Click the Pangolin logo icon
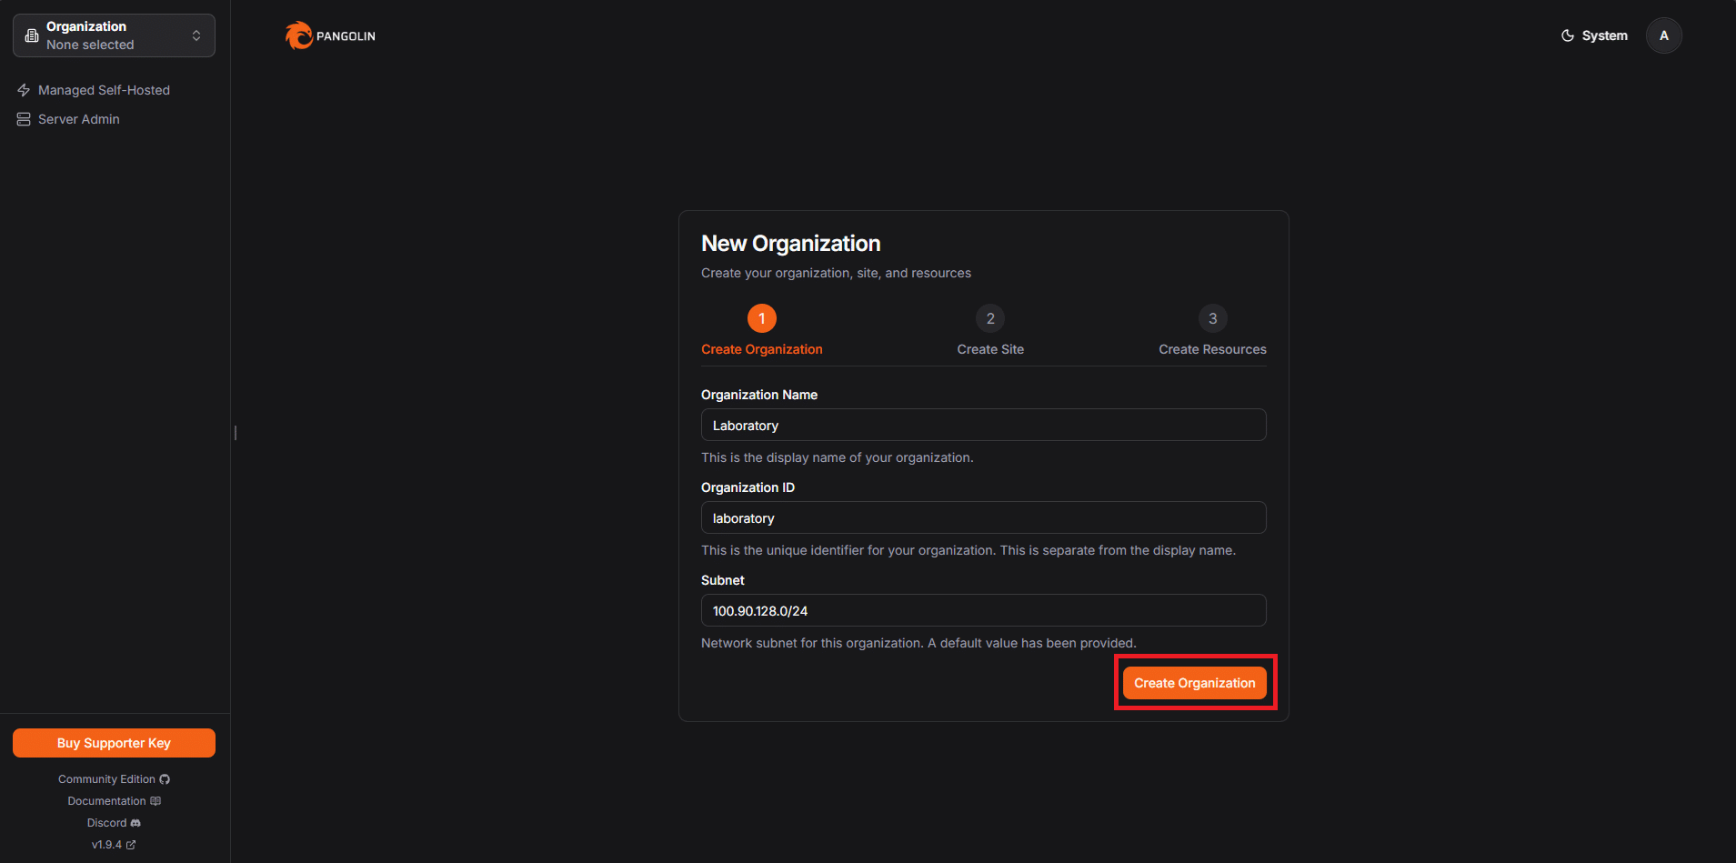This screenshot has height=863, width=1736. pos(298,35)
